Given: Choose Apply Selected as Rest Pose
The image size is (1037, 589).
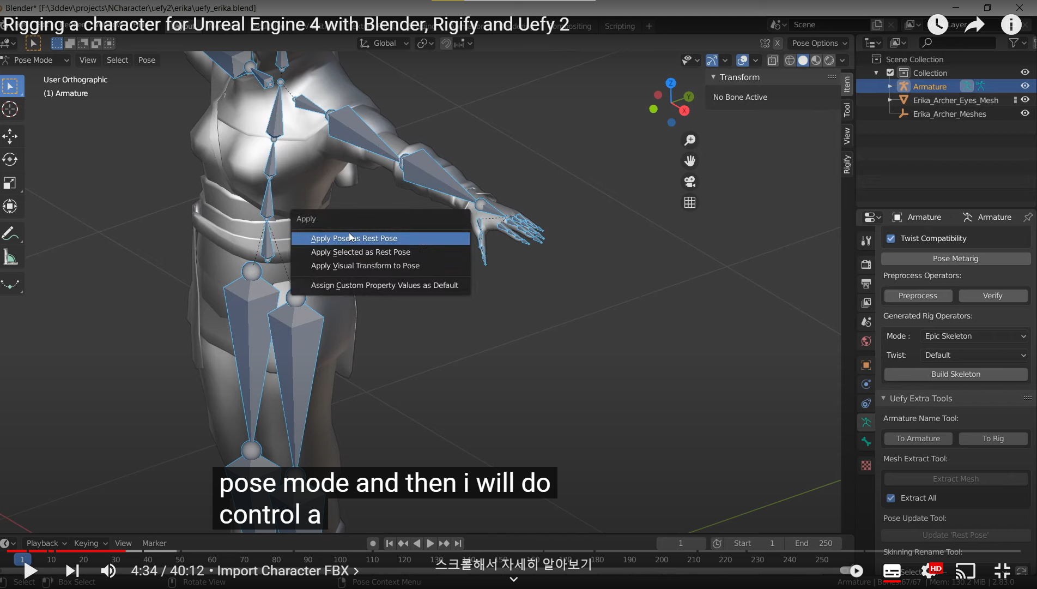Looking at the screenshot, I should pos(380,252).
